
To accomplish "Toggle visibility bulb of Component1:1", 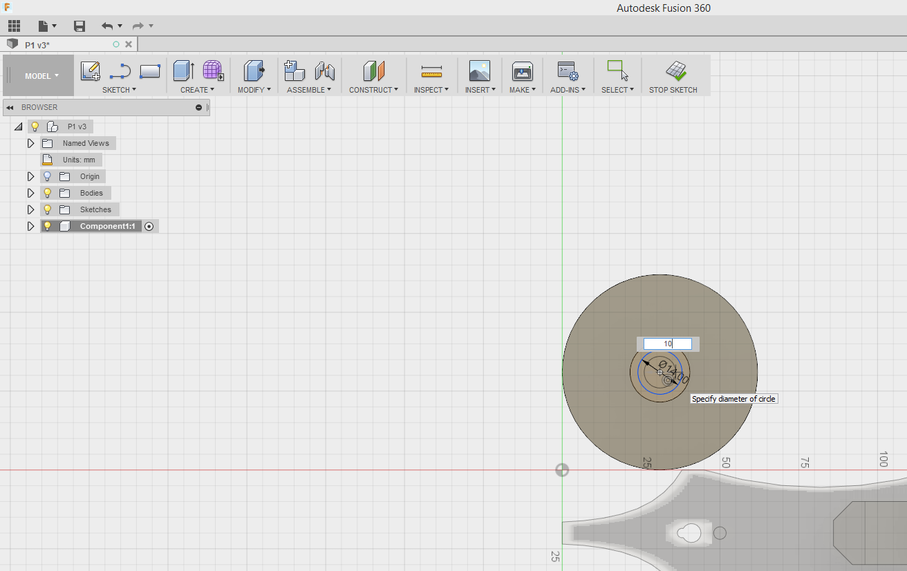I will (47, 226).
